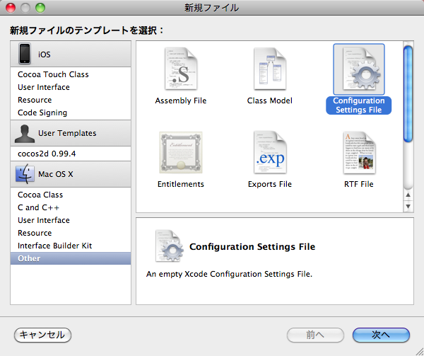Click the Mac OS X section header label
The image size is (424, 356).
click(x=56, y=174)
